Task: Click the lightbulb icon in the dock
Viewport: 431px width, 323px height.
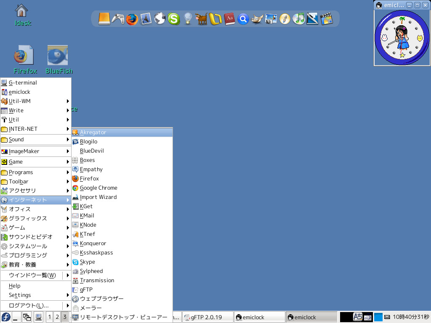Action: tap(188, 19)
